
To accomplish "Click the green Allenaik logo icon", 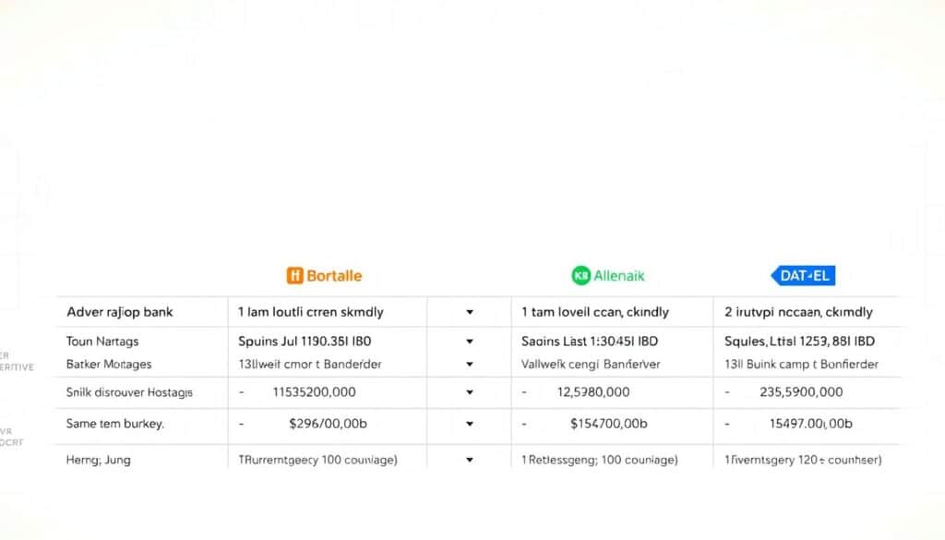I will [x=580, y=275].
